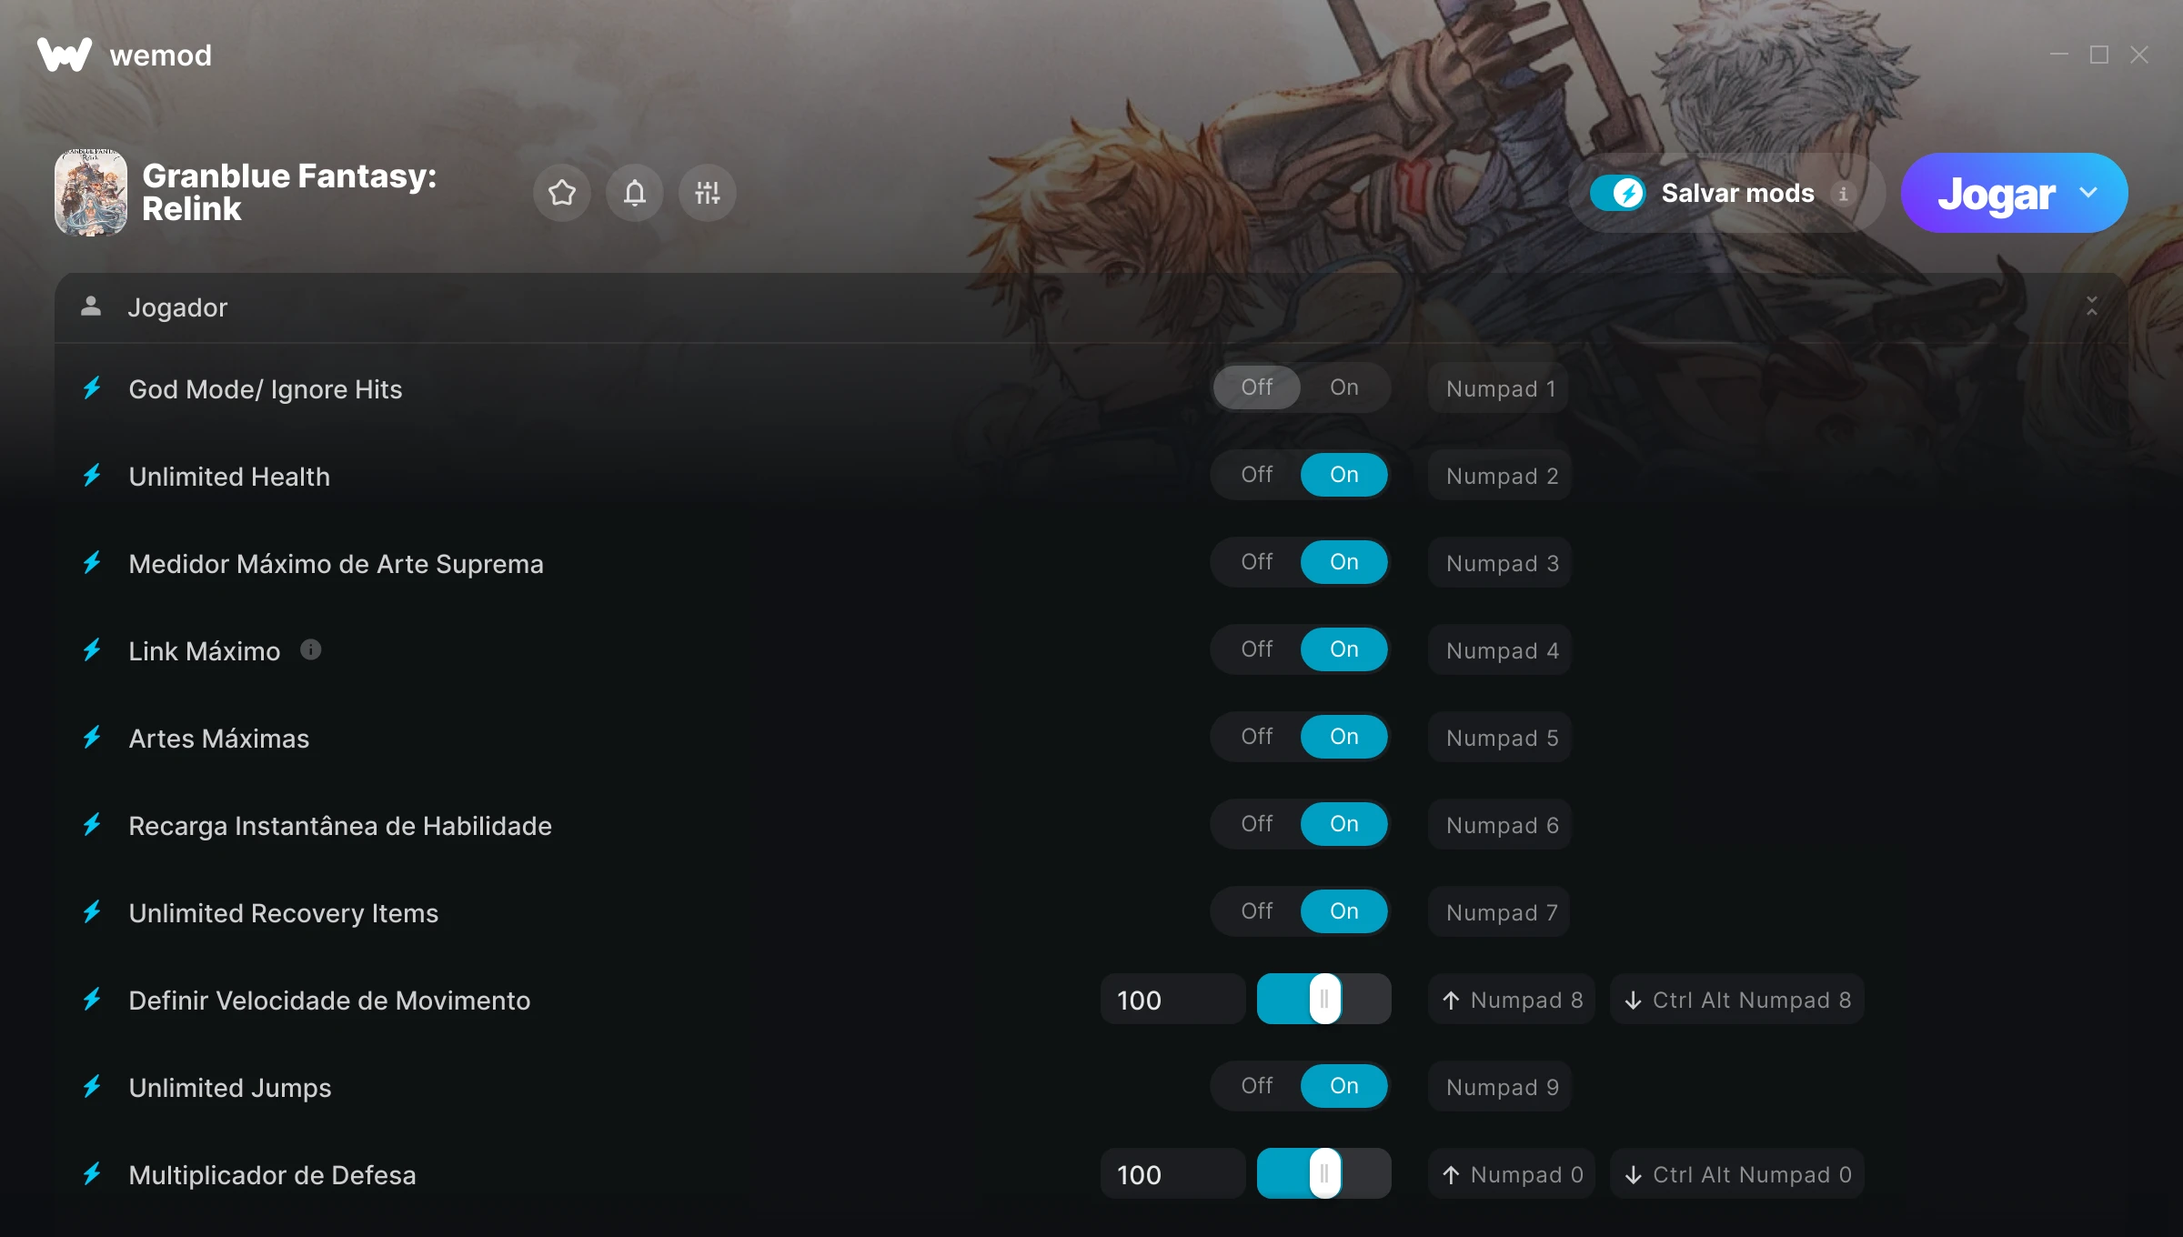2183x1237 pixels.
Task: Open the mod settings sliders icon
Action: click(x=708, y=193)
